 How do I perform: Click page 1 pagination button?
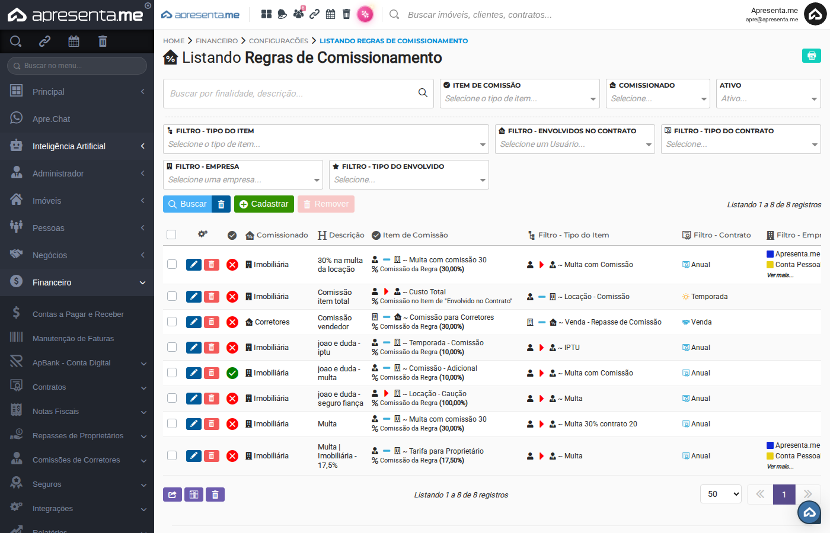click(x=784, y=494)
